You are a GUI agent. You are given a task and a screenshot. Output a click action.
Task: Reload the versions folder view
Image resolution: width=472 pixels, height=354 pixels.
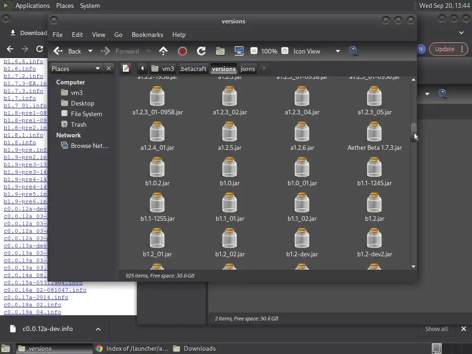click(201, 51)
